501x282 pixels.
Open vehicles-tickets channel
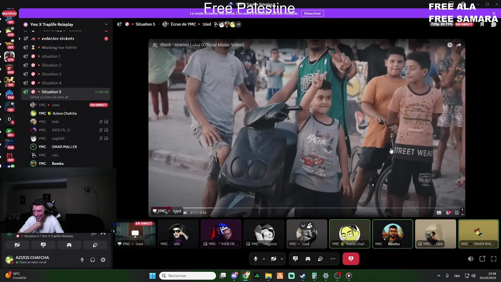click(x=66, y=38)
